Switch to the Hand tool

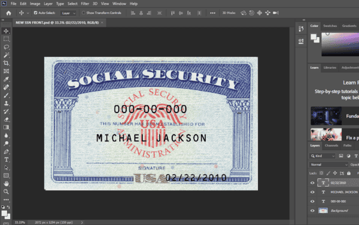coord(6,184)
